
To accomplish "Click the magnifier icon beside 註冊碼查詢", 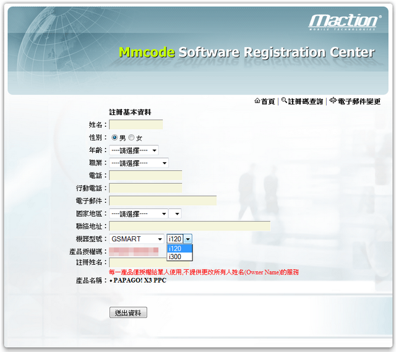I will pyautogui.click(x=284, y=100).
